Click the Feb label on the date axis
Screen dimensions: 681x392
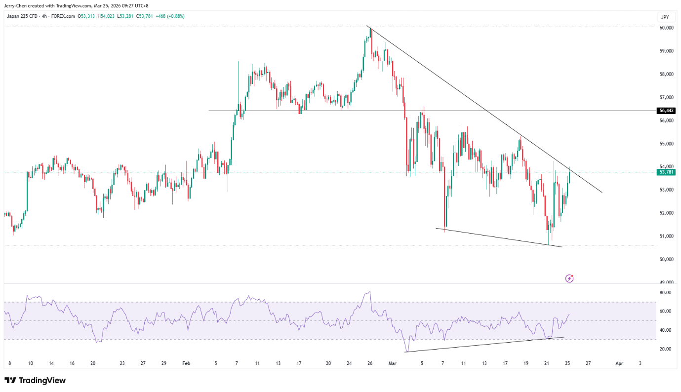click(186, 363)
